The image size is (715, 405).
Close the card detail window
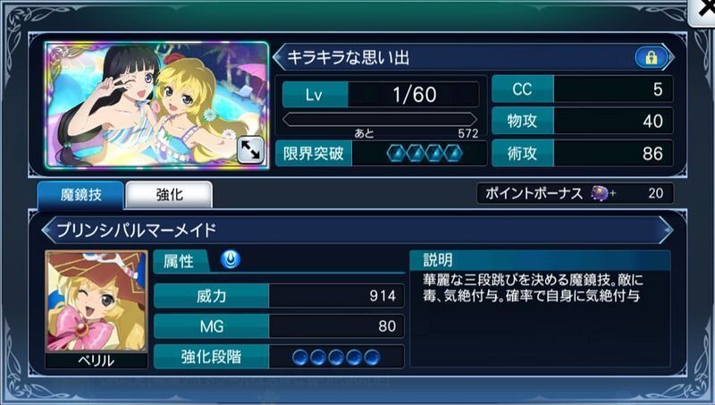703,10
